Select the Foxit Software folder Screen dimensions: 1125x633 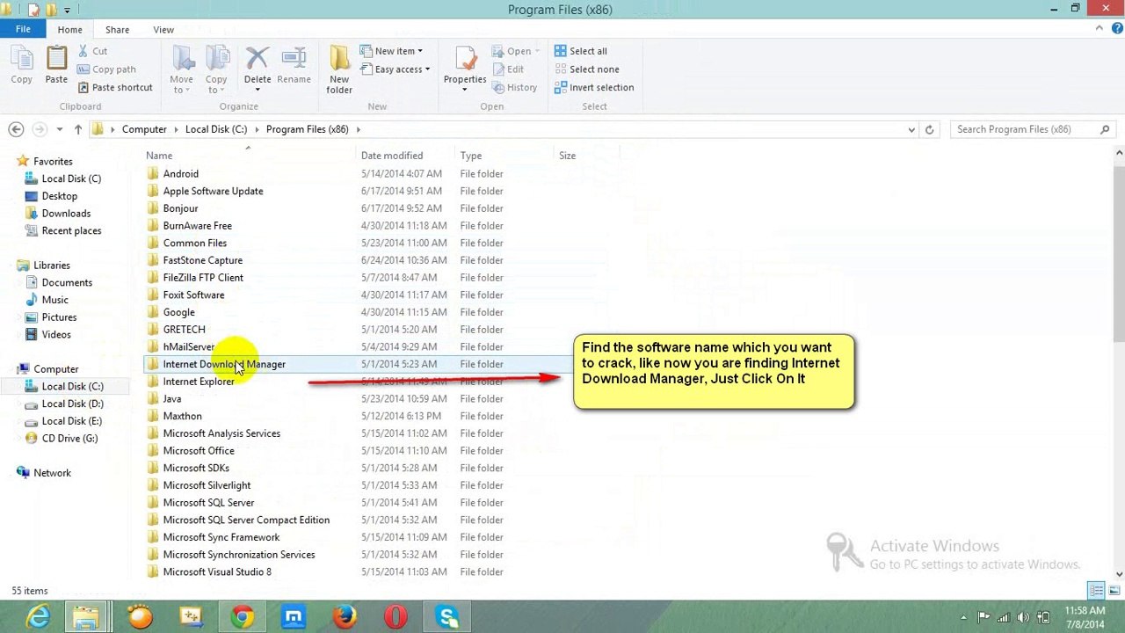click(x=193, y=295)
